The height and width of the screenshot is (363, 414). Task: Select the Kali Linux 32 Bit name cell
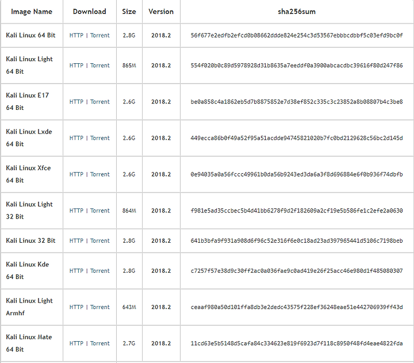(x=30, y=240)
